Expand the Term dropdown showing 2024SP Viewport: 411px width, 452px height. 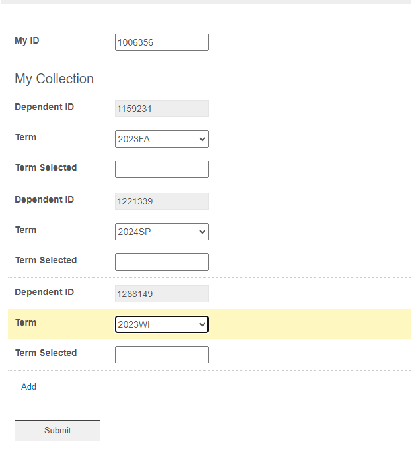(161, 232)
